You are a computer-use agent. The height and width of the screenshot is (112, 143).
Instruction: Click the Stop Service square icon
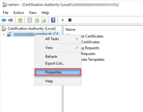(x=70, y=20)
